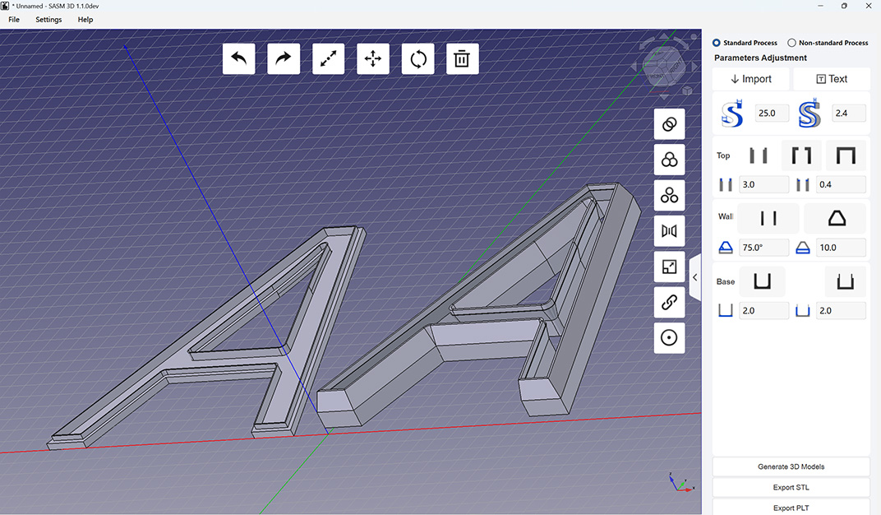Click the rotate icon with circular arrows
The height and width of the screenshot is (515, 881).
click(417, 59)
